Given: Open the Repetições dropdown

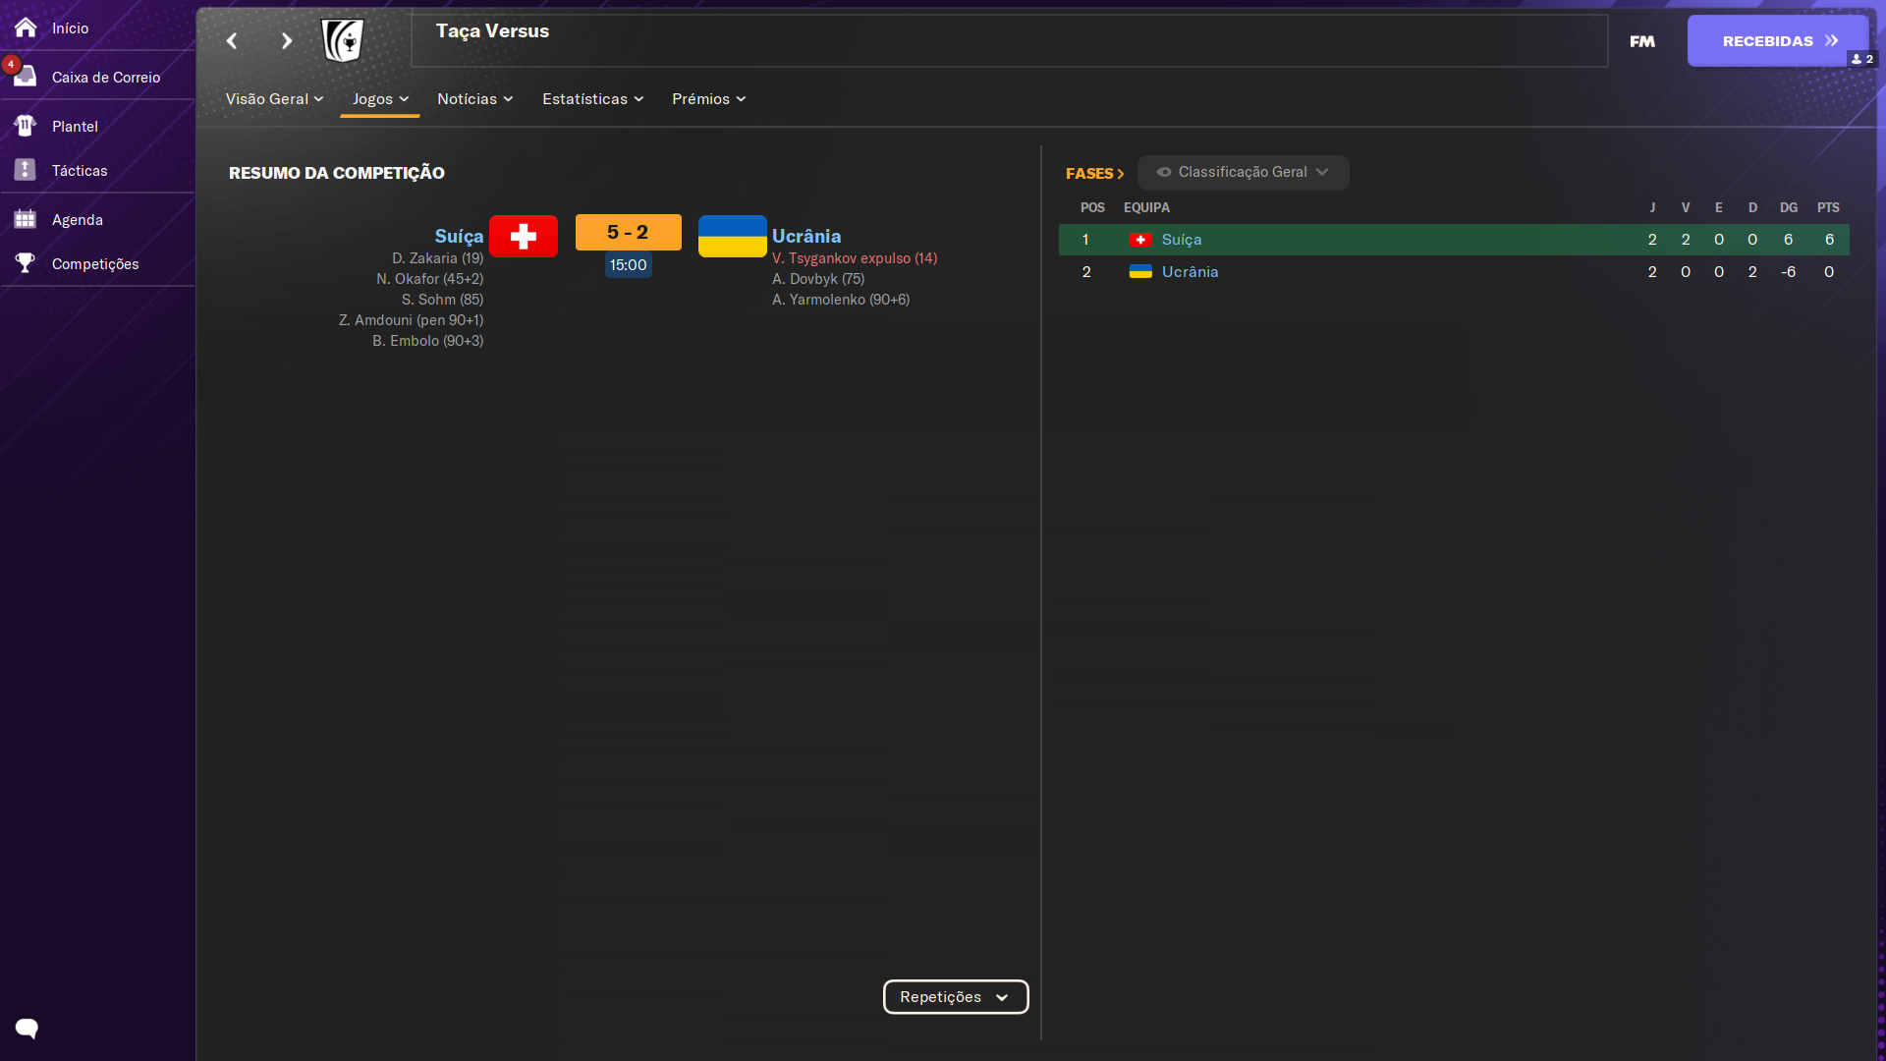Looking at the screenshot, I should (955, 996).
